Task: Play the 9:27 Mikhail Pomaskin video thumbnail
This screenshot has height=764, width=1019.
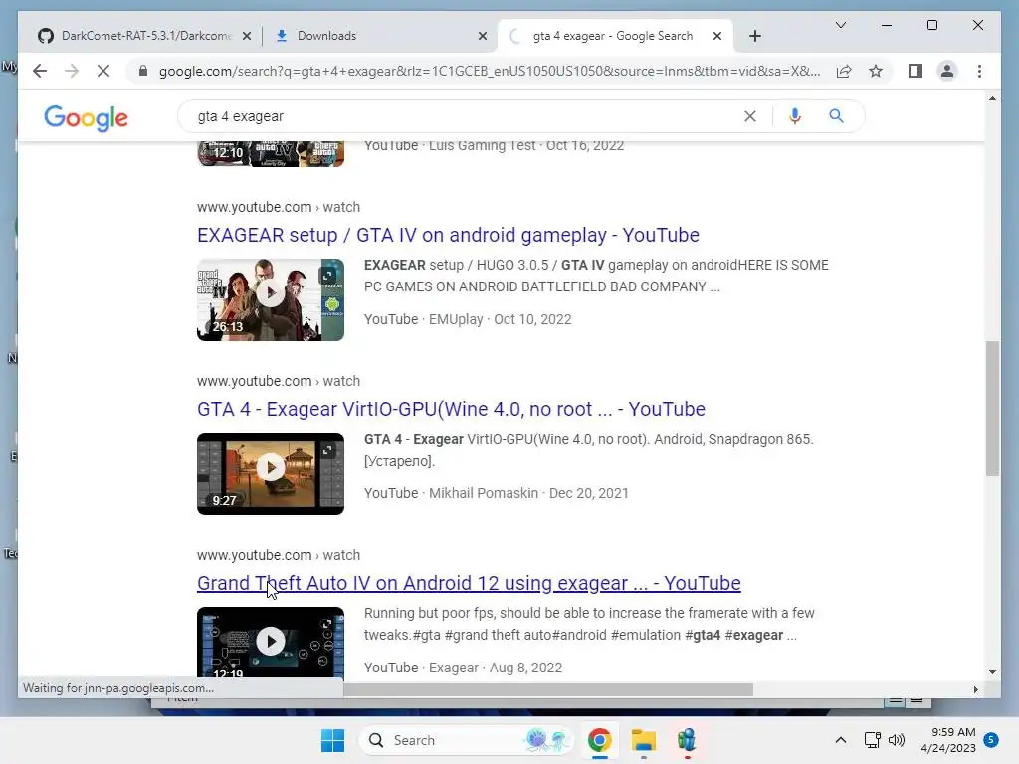Action: coord(271,474)
